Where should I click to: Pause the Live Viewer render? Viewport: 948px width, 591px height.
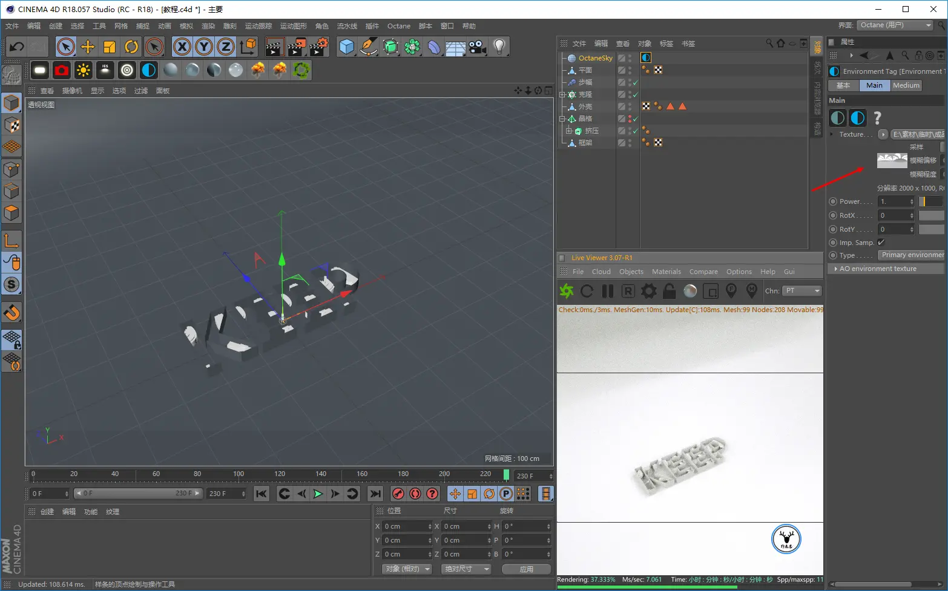(x=608, y=291)
